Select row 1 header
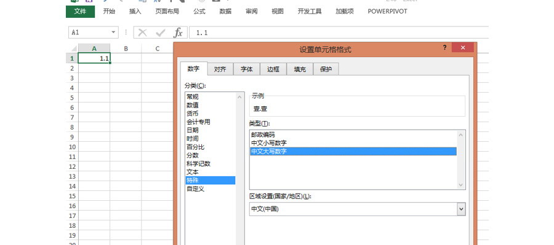 [x=72, y=58]
